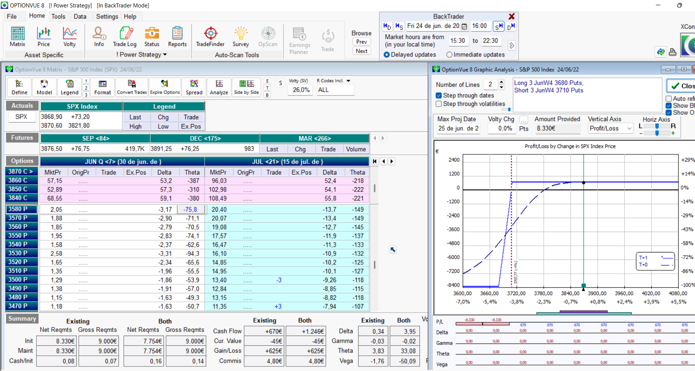Switch to the Home tab

click(x=37, y=16)
